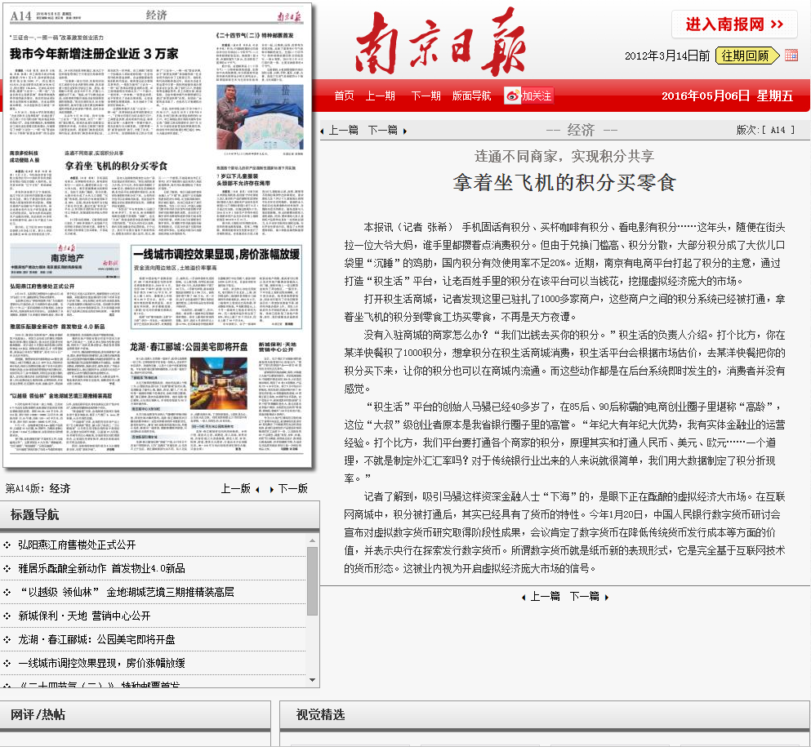811x747 pixels.
Task: Click the title list scrollbar down arrow
Action: (313, 680)
